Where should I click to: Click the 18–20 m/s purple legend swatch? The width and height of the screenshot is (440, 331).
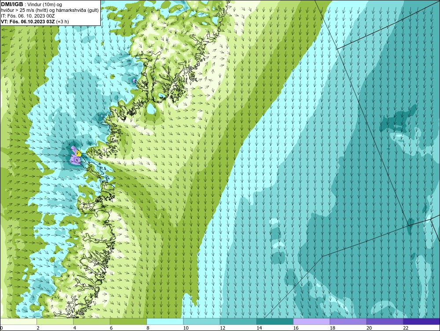pos(348,321)
